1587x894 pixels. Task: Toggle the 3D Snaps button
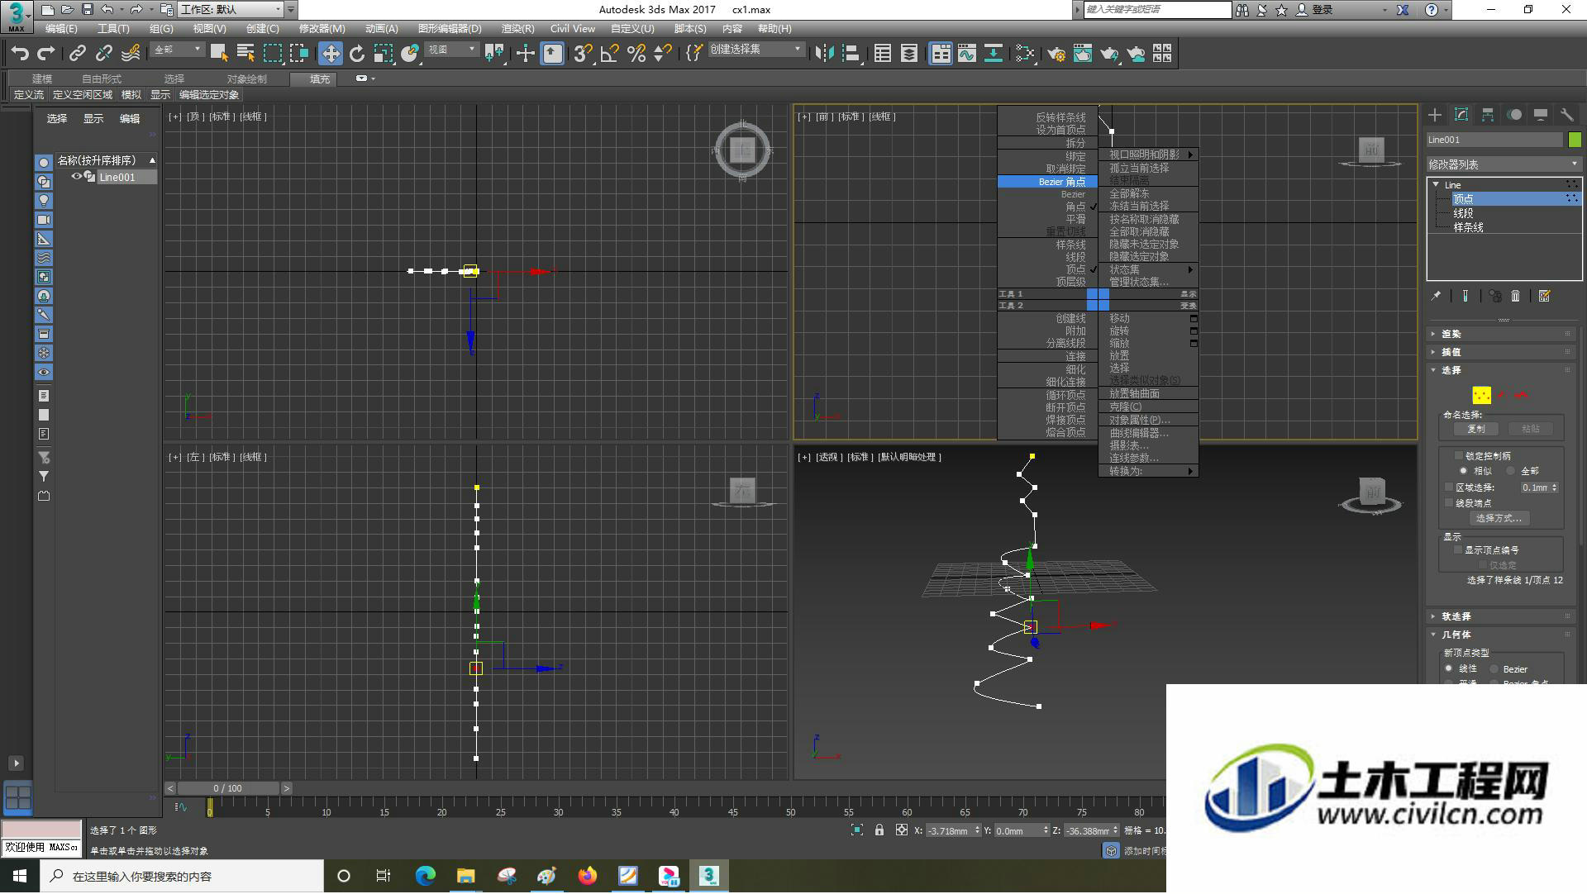pos(583,54)
